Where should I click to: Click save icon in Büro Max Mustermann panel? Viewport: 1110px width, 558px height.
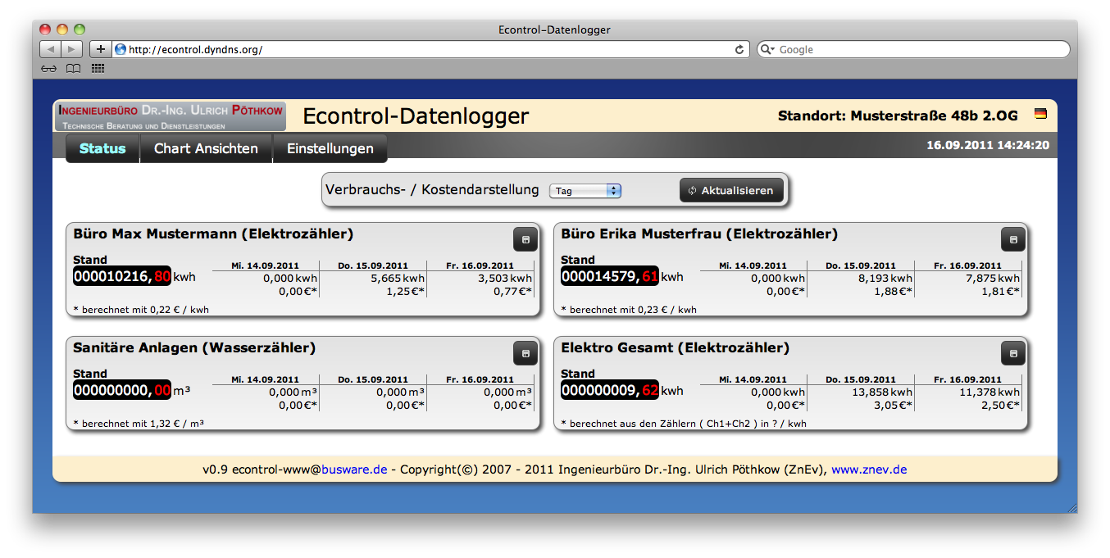point(525,240)
